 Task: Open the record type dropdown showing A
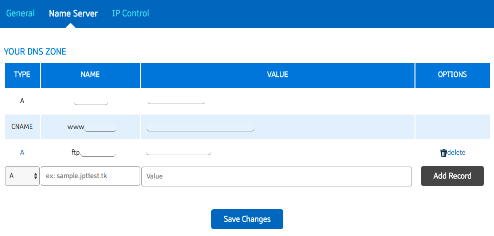(x=22, y=176)
